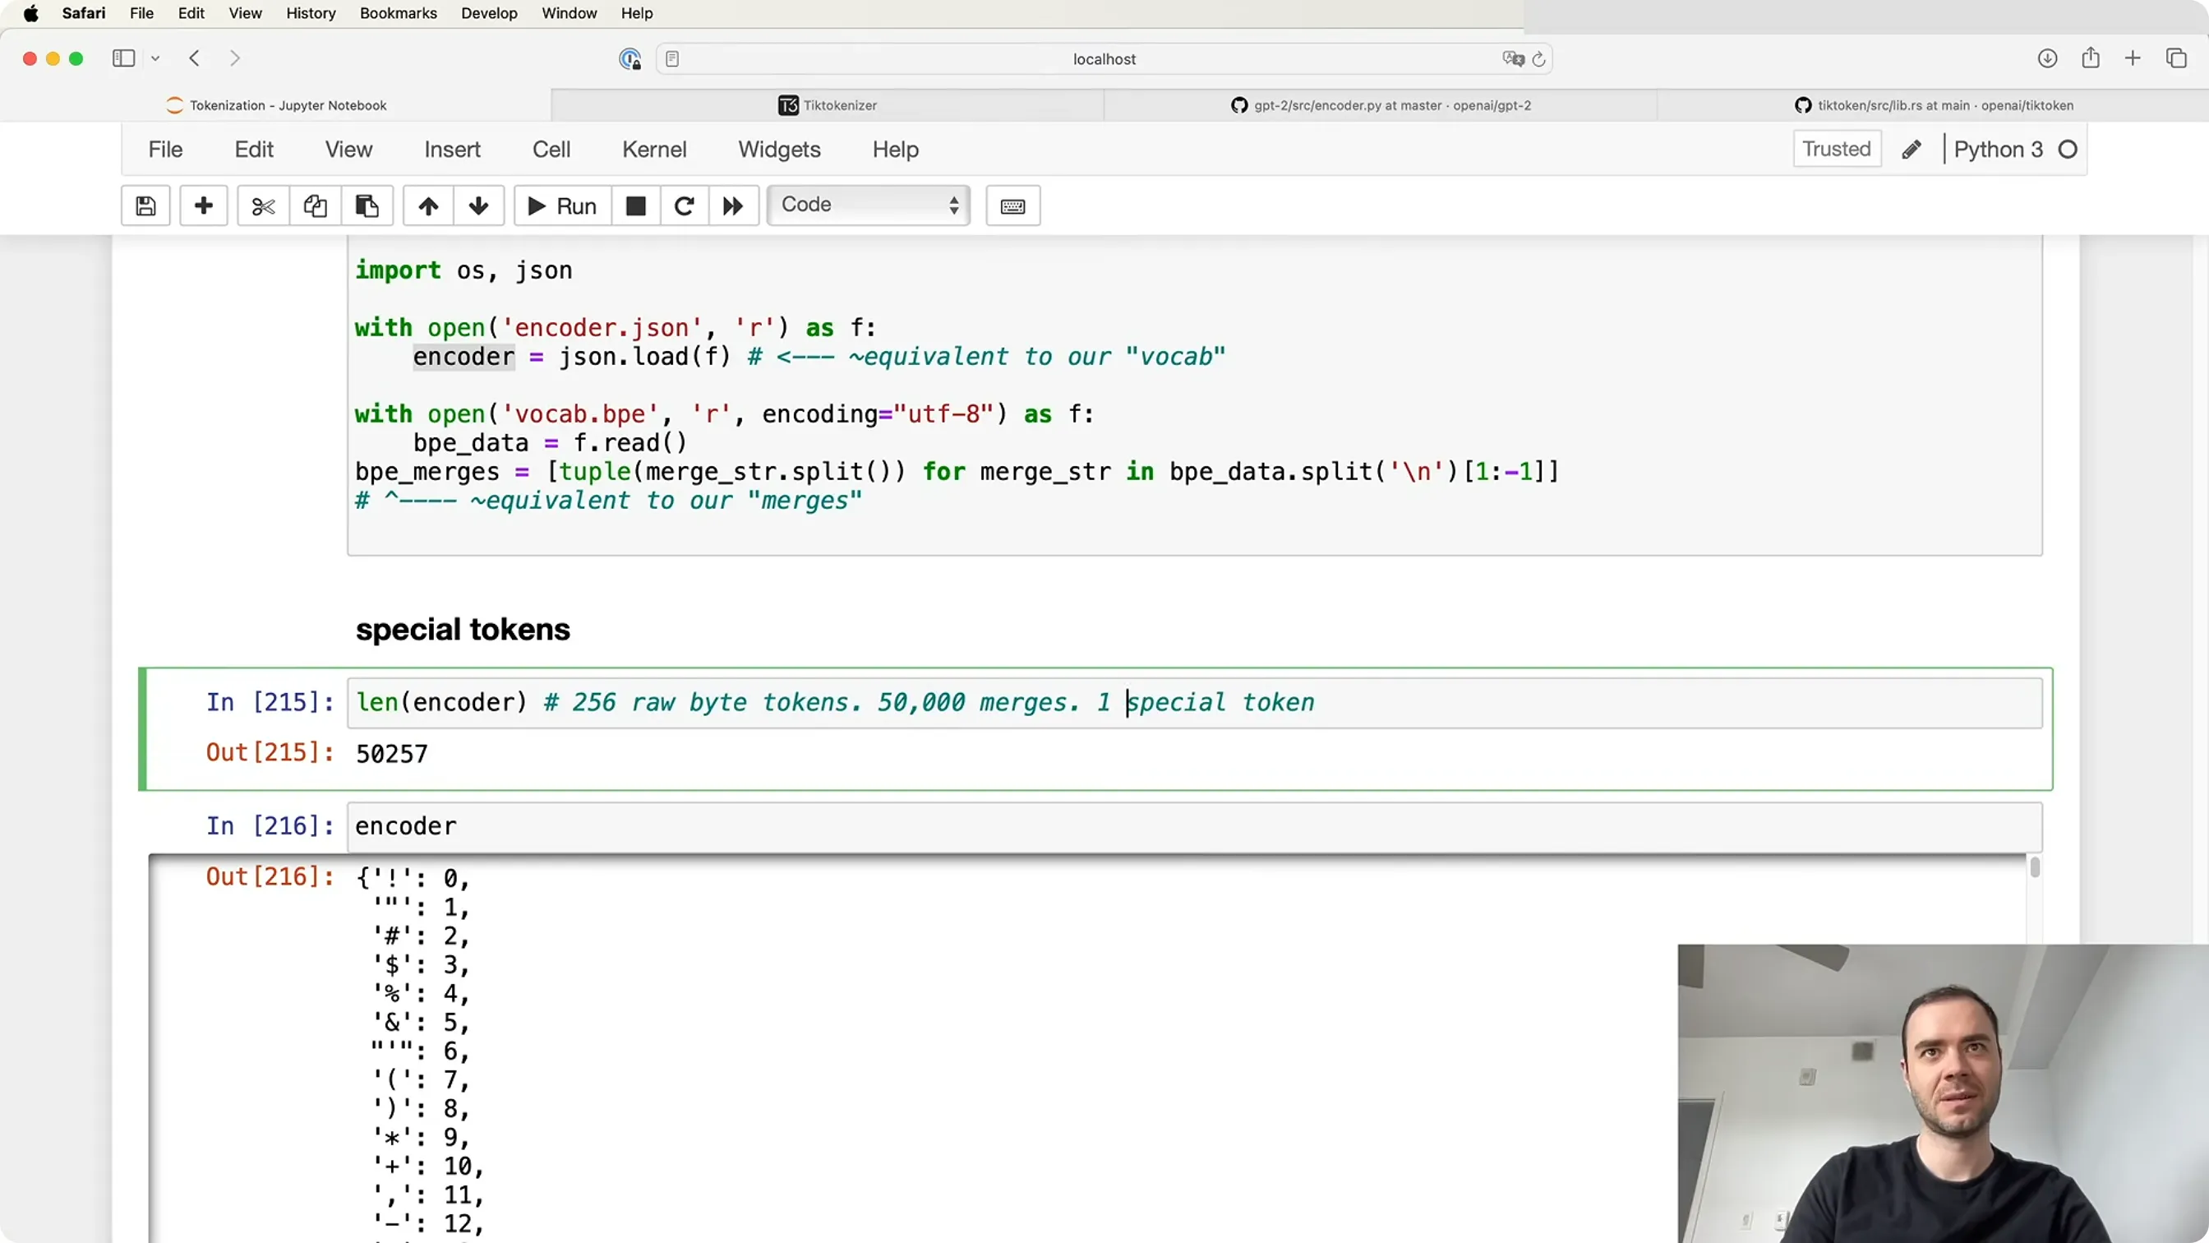Open Safari downloads icon
This screenshot has height=1243, width=2209.
pos(2047,58)
